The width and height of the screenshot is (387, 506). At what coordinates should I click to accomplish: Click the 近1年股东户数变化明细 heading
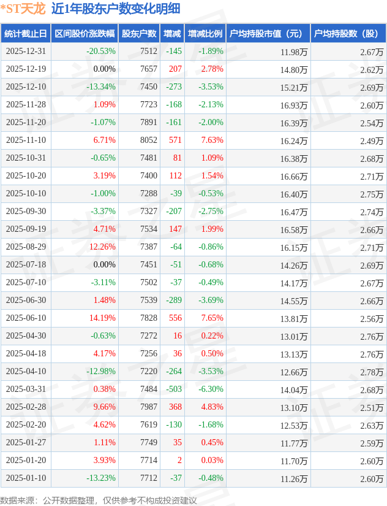[x=116, y=9]
